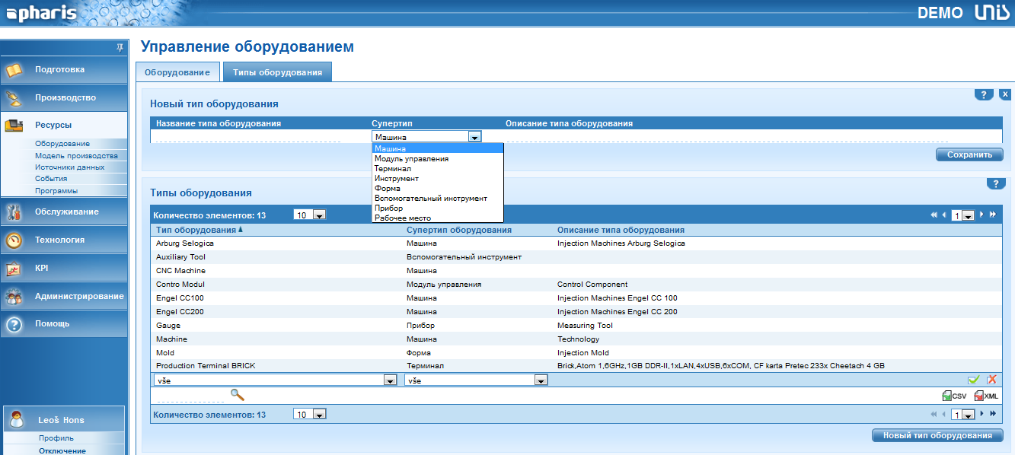
Task: Click Новый тип оборудования button
Action: tap(937, 436)
